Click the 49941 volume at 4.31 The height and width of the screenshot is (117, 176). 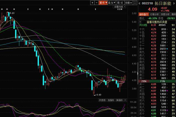coord(162,25)
